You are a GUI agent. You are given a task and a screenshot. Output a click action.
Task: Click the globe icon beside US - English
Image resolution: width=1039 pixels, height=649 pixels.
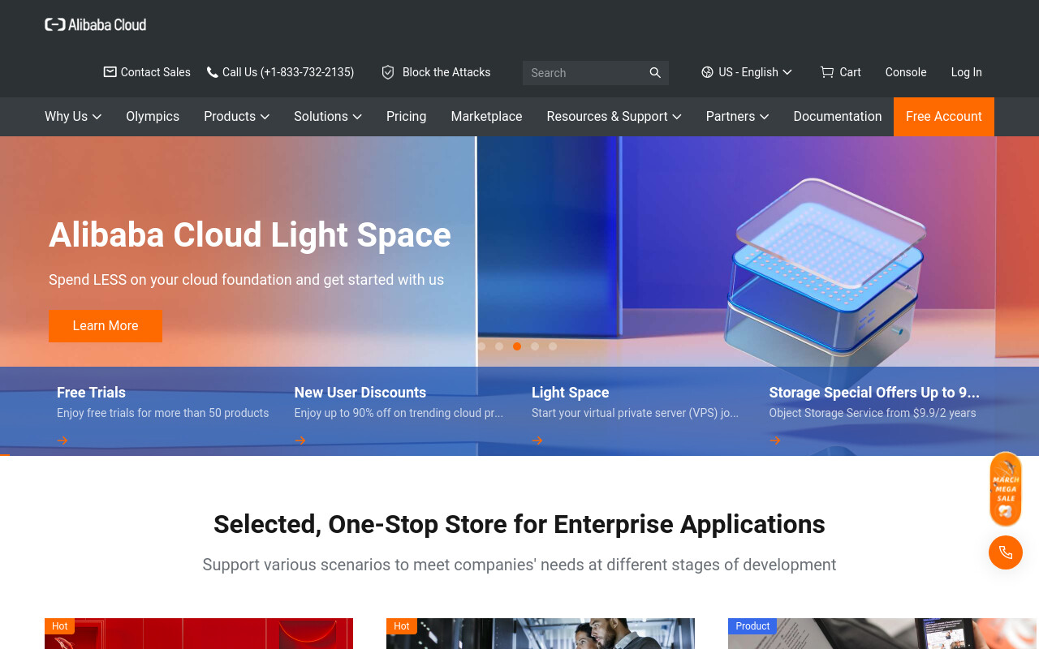[707, 72]
